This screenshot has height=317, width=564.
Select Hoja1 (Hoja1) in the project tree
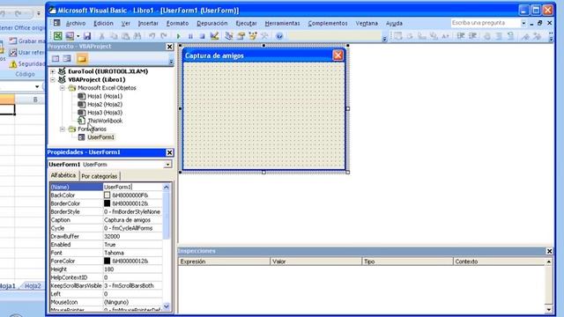tap(105, 96)
